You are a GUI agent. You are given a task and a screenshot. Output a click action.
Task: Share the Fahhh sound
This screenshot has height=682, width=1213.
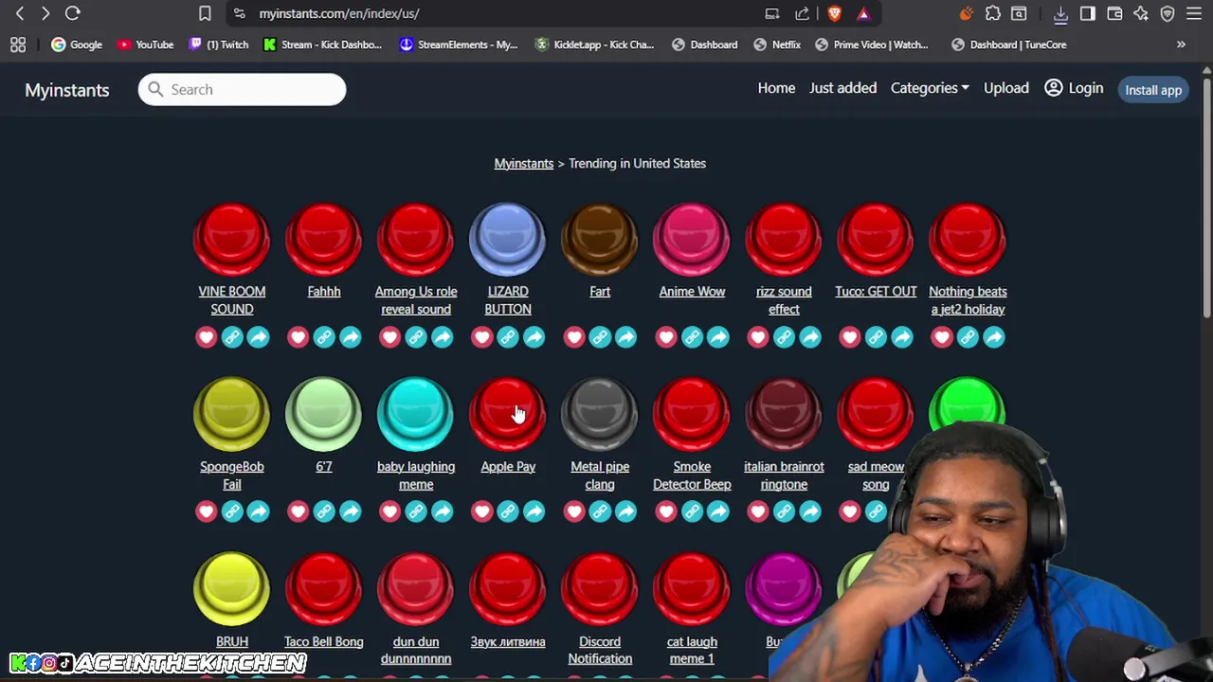click(351, 337)
